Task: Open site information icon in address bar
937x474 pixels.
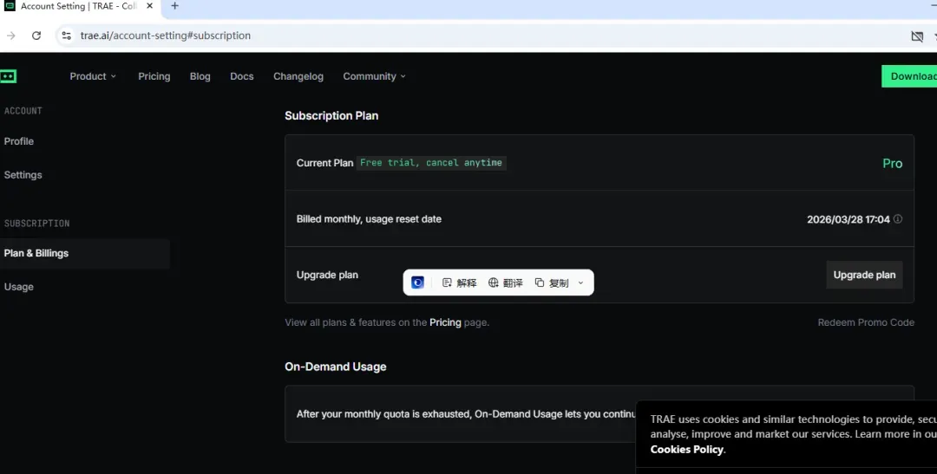Action: pos(66,36)
